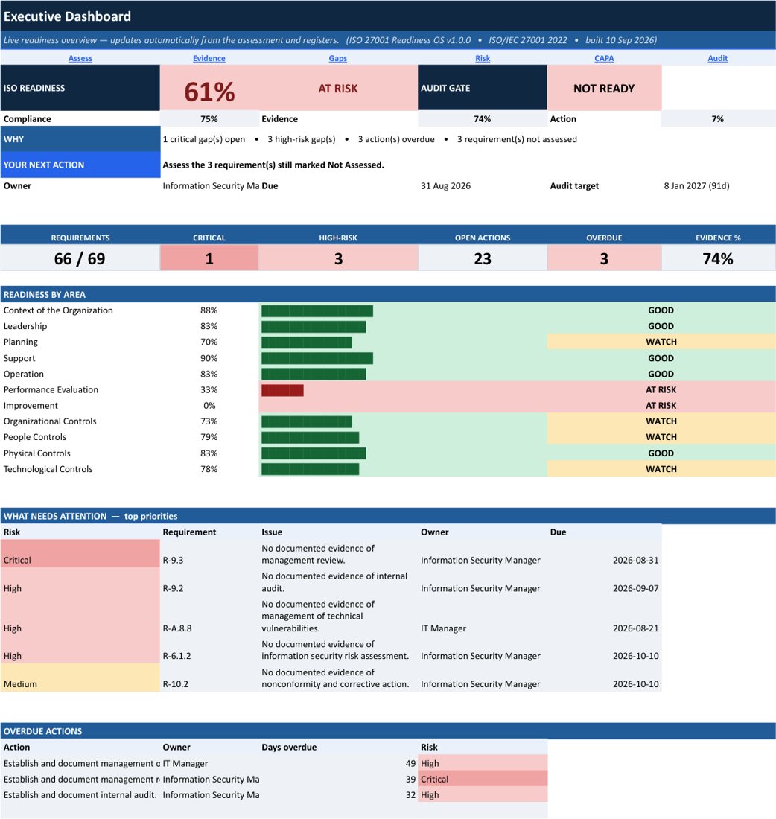Click the Improvement AT RISK status cell
Viewport: 776px width, 819px height.
[x=661, y=405]
